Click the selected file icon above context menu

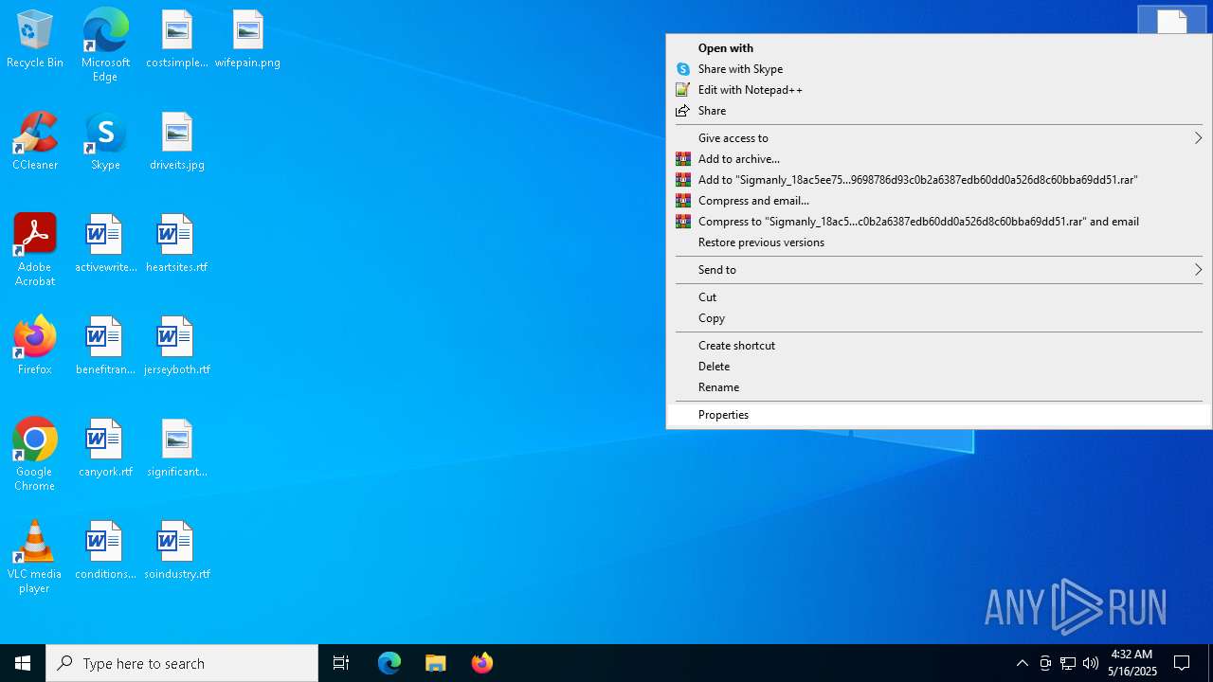pos(1172,20)
